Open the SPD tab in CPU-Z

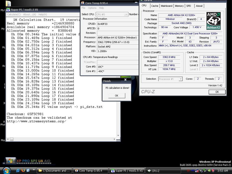point(189,6)
